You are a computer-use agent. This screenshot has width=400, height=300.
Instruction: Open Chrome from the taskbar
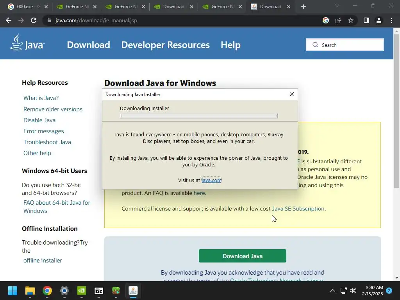[47, 291]
